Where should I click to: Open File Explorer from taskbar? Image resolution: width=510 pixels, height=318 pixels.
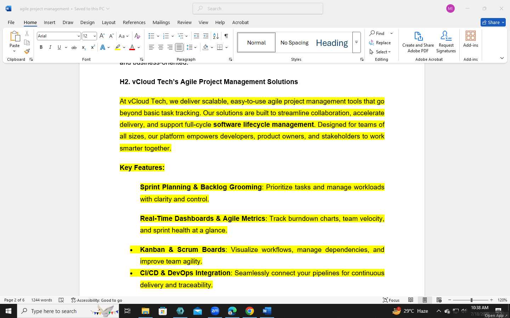pyautogui.click(x=146, y=311)
